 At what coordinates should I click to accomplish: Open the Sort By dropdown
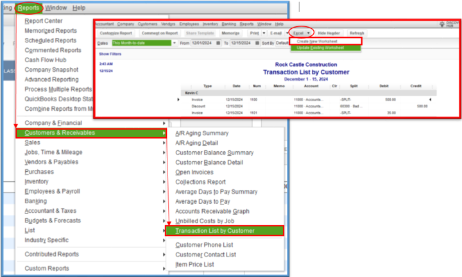point(282,43)
